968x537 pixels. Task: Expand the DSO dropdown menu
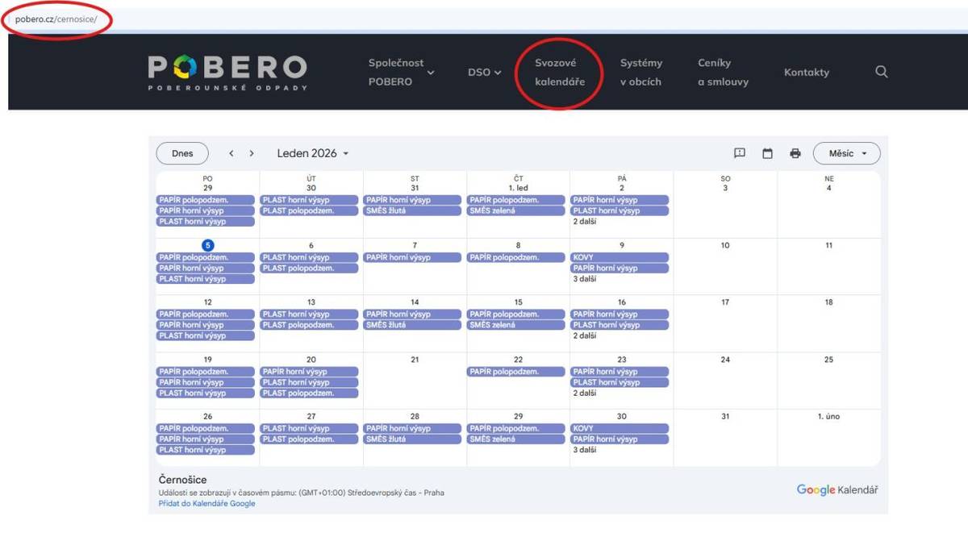484,72
